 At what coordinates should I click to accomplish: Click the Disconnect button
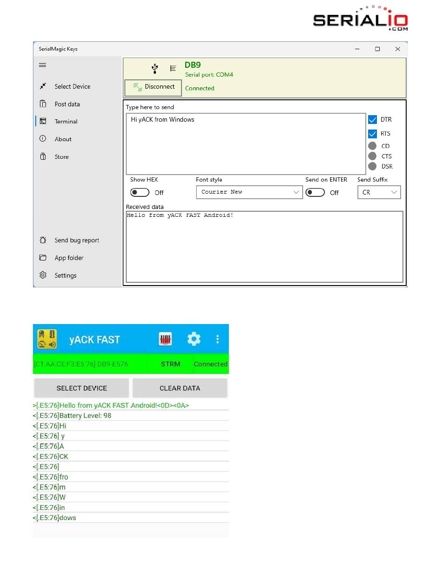[x=153, y=87]
